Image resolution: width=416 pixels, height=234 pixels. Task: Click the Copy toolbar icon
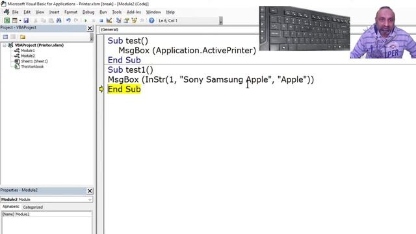click(44, 20)
